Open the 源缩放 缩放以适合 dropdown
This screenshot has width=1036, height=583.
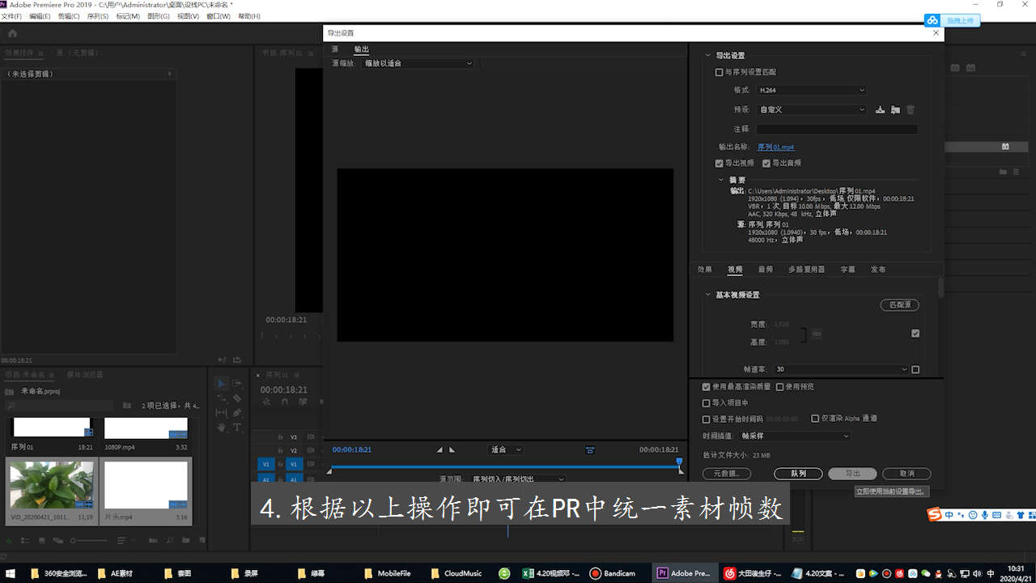[x=418, y=63]
